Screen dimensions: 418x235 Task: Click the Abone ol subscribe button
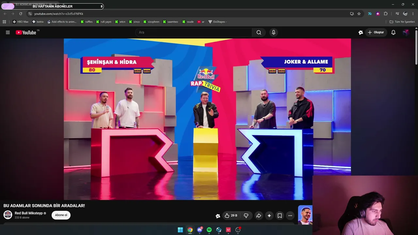click(61, 215)
